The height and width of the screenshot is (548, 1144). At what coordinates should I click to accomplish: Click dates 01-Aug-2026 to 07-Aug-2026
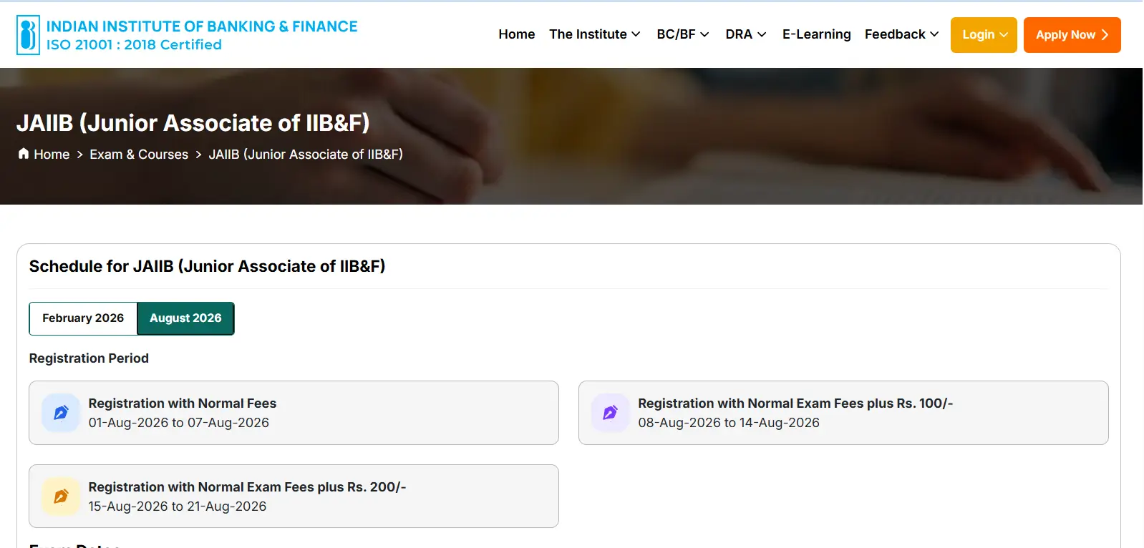pos(179,423)
